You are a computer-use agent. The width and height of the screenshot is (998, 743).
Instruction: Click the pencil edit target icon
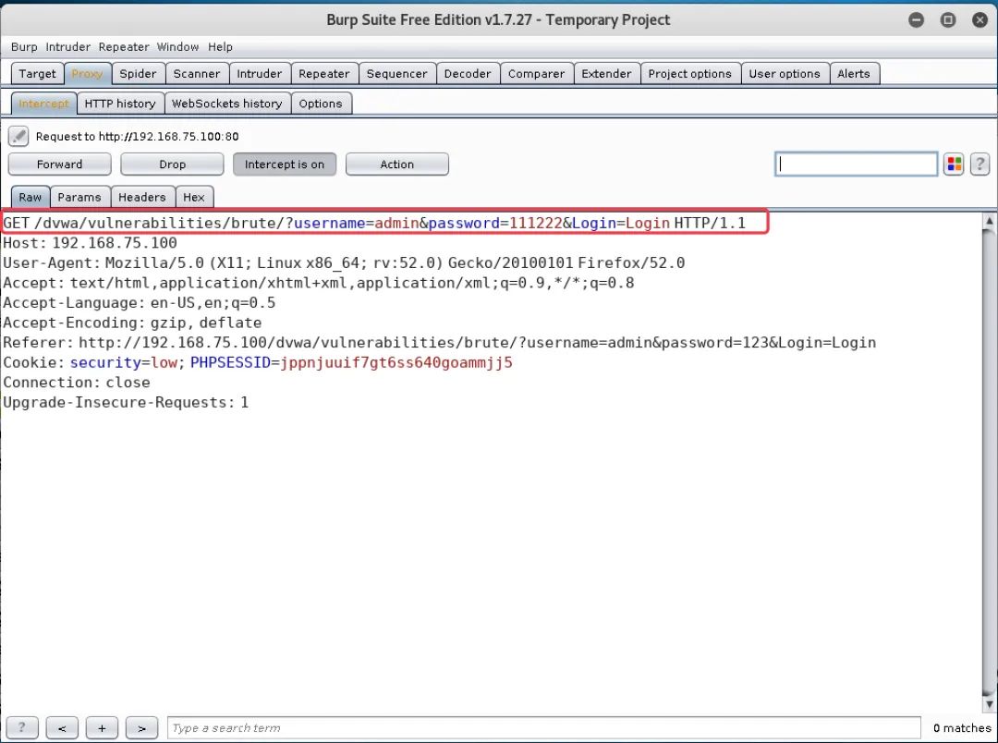18,136
